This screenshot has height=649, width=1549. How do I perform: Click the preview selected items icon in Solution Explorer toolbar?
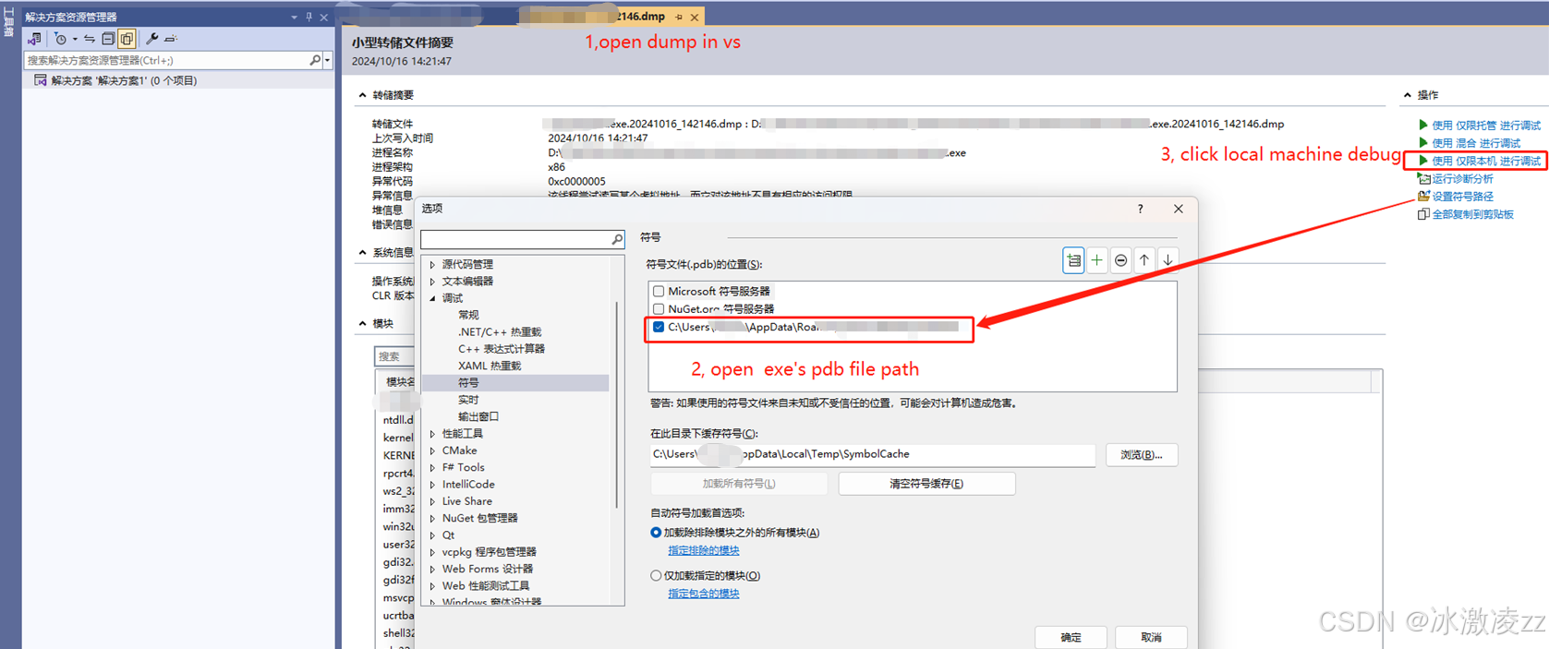[x=170, y=39]
